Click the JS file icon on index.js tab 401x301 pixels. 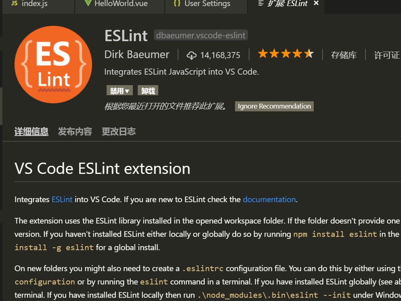point(15,3)
